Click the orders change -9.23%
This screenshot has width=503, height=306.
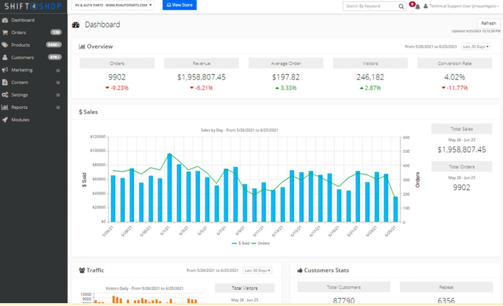pos(117,88)
